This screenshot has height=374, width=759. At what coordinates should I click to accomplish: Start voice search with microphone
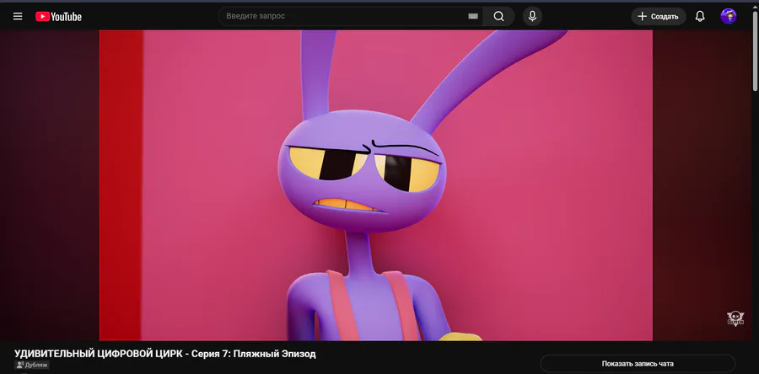pos(532,17)
